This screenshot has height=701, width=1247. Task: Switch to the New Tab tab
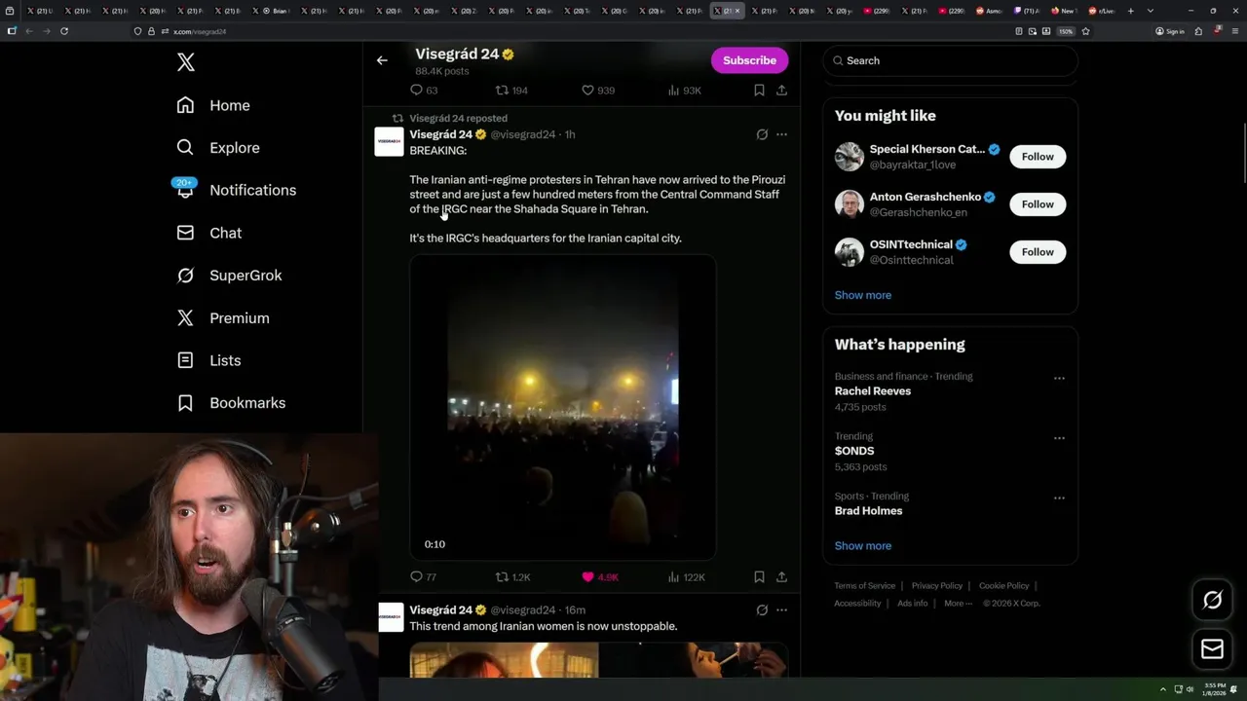pos(1062,11)
